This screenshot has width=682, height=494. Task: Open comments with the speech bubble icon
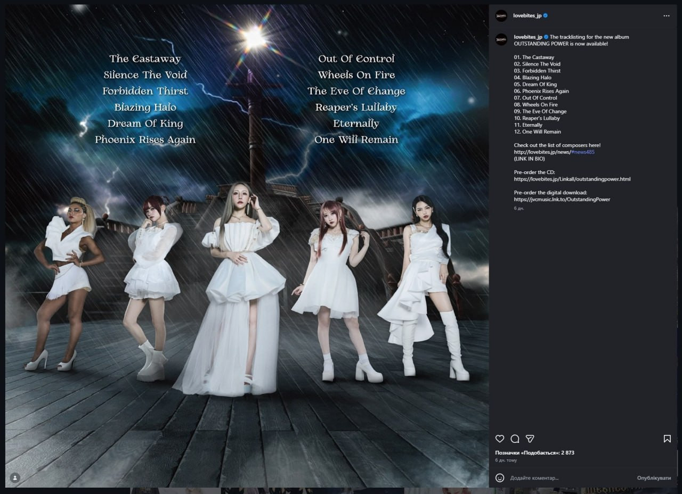coord(515,439)
